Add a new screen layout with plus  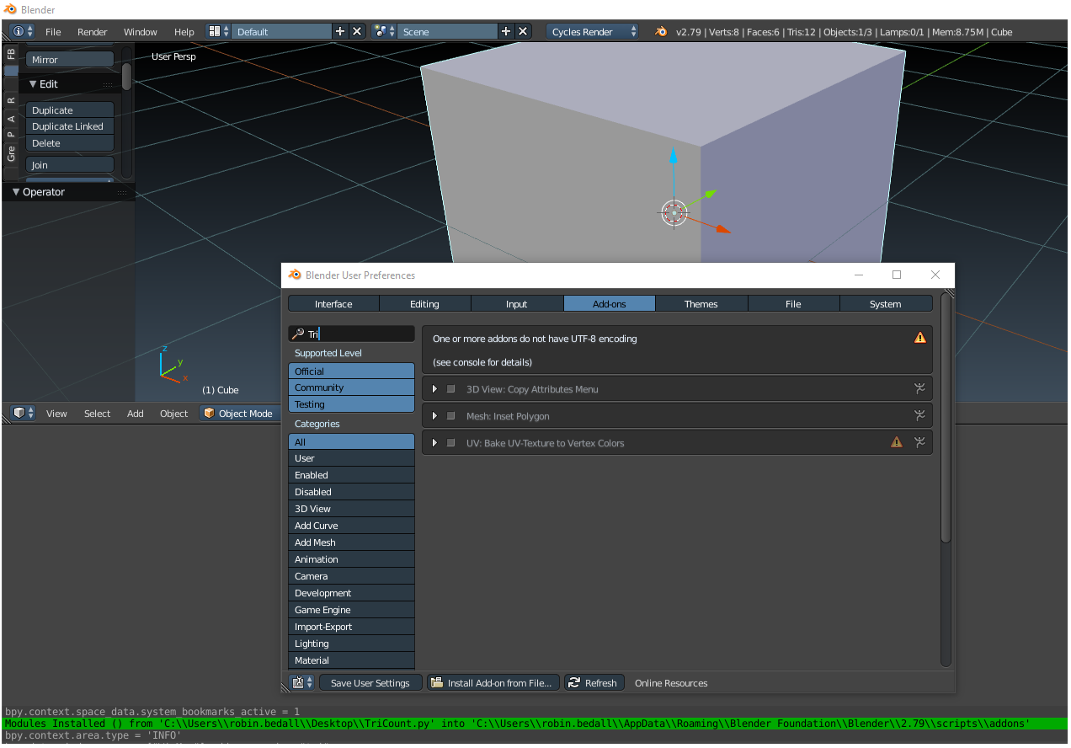[340, 31]
